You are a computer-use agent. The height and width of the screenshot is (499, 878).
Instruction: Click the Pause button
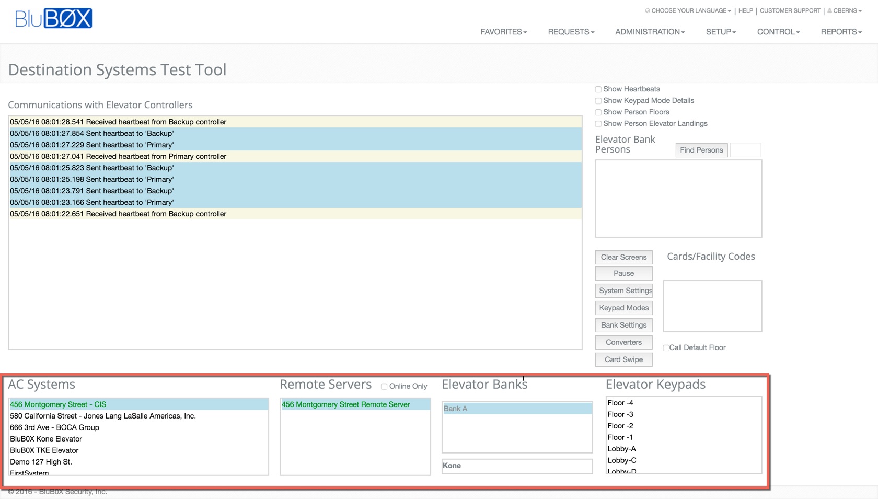[x=623, y=273]
